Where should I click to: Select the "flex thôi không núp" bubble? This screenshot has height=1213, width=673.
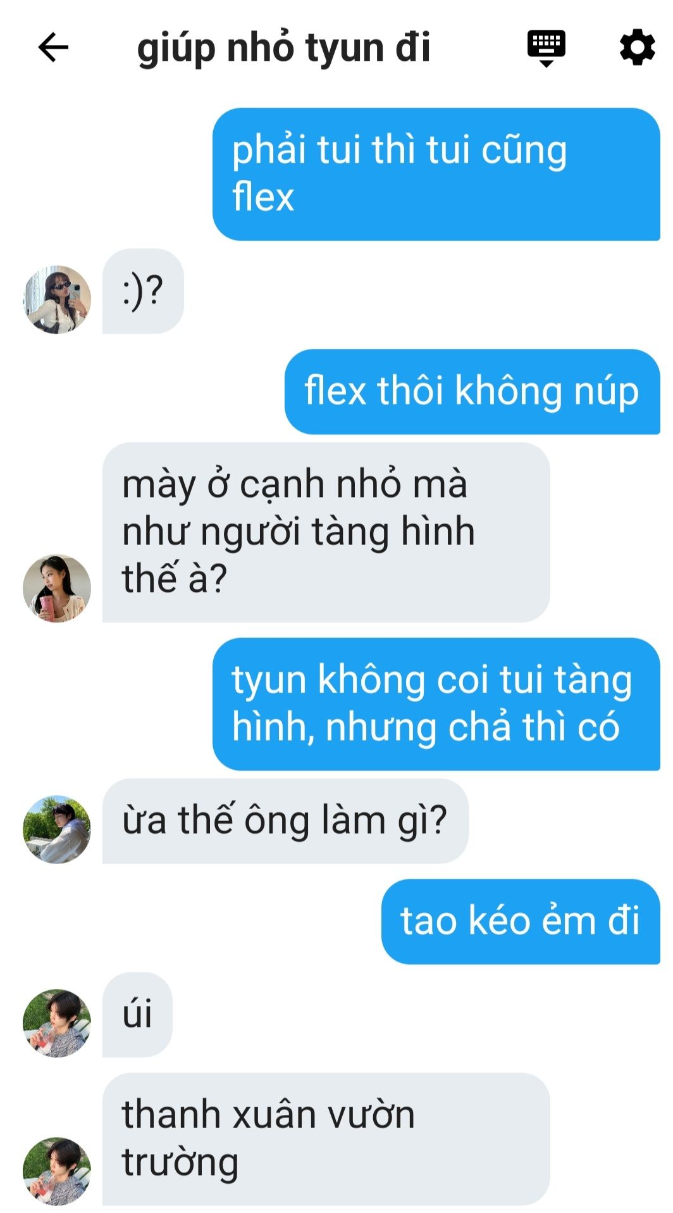click(x=472, y=391)
